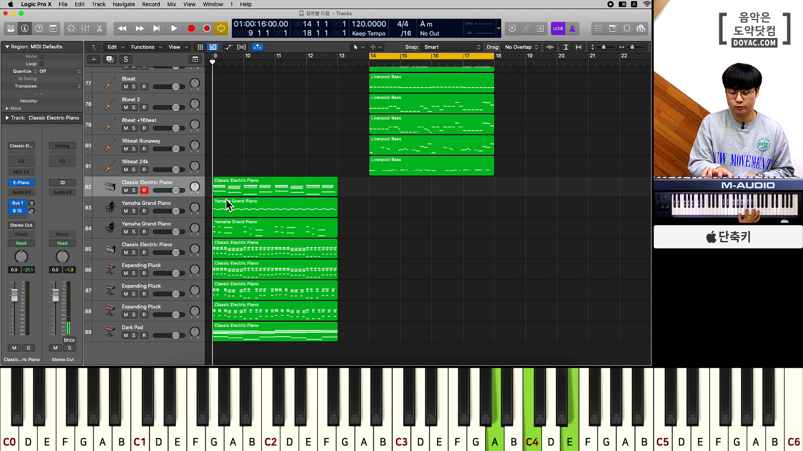The image size is (803, 451).
Task: Adjust the 8beat track volume slider
Action: pyautogui.click(x=176, y=87)
